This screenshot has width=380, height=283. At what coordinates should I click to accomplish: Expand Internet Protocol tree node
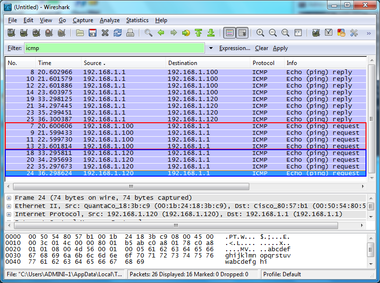tap(9, 215)
